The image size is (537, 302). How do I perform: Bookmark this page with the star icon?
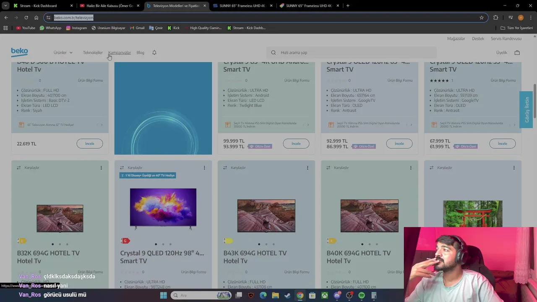pos(482,18)
